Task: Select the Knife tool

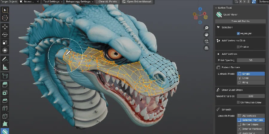Action: [x=5, y=116]
